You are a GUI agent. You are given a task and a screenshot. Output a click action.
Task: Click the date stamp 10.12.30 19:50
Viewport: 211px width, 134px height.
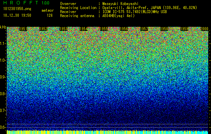coord(17,15)
